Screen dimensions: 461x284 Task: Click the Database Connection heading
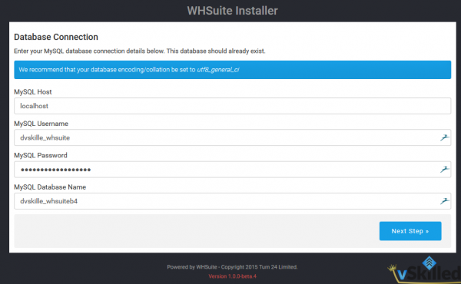coord(56,37)
